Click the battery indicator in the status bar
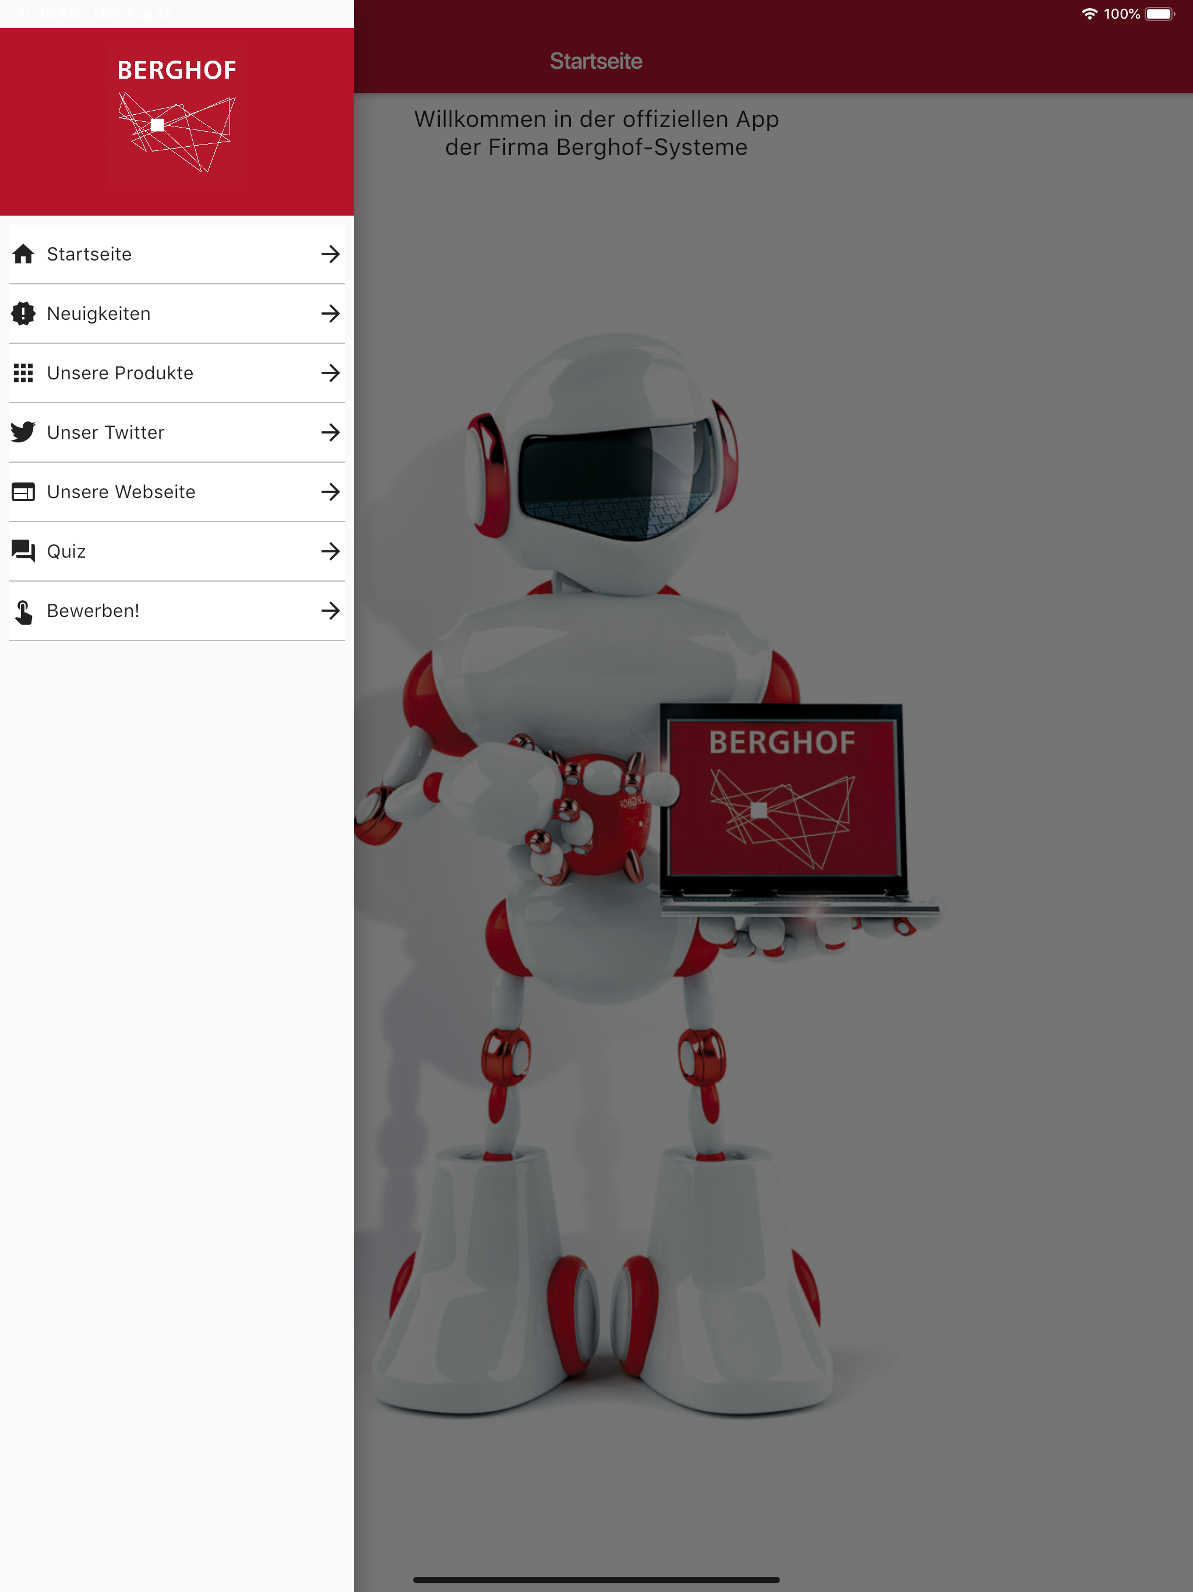The image size is (1193, 1592). click(1160, 13)
